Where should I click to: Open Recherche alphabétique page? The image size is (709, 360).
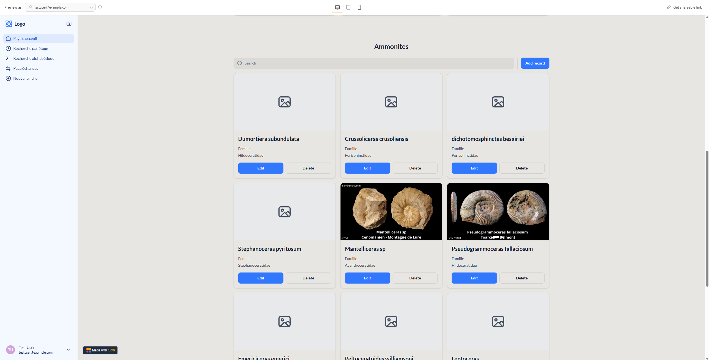click(x=34, y=58)
